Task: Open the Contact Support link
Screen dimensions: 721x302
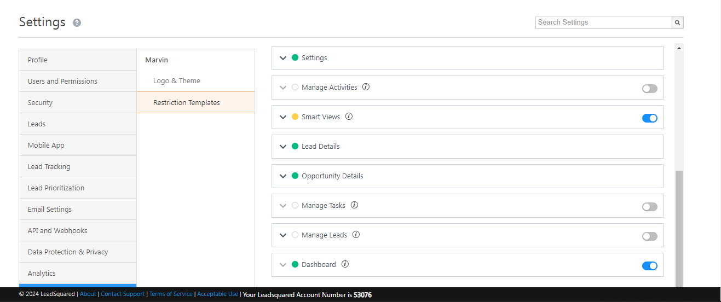Action: [123, 294]
